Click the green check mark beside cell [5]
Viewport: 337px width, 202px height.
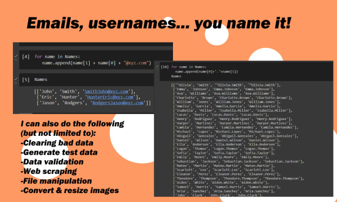tap(16, 79)
